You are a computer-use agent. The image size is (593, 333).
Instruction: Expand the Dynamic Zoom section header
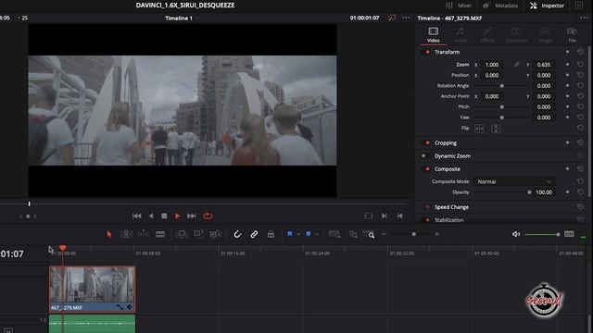(452, 156)
